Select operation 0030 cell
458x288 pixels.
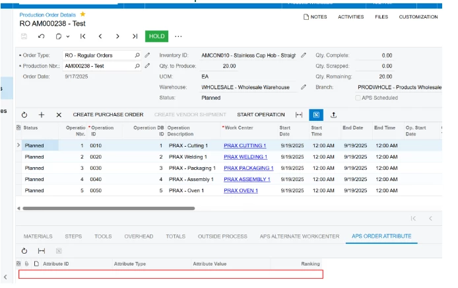(96, 168)
